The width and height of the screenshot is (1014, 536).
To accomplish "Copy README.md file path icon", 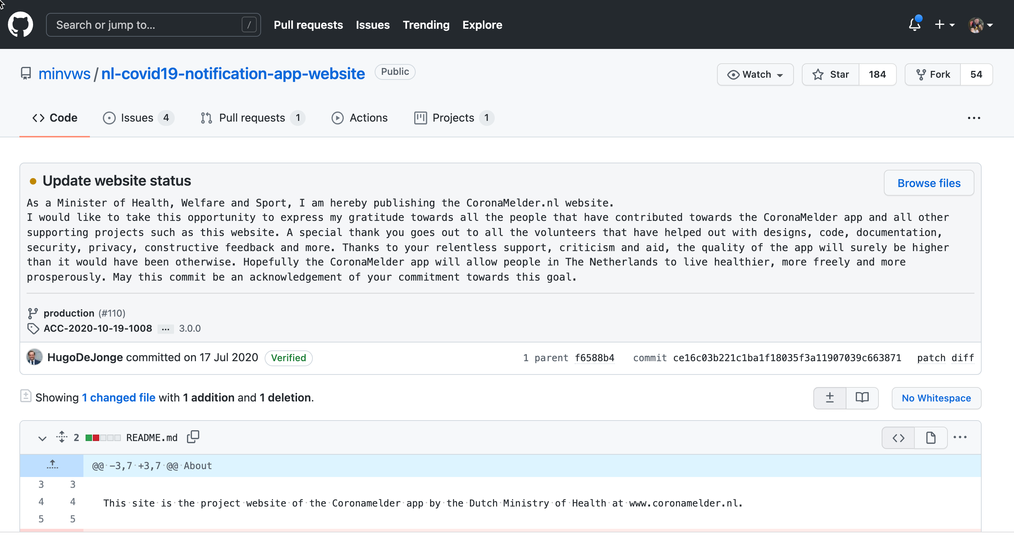I will pos(193,437).
